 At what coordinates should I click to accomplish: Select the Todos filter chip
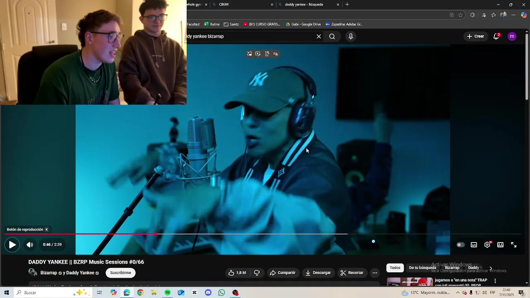[395, 268]
